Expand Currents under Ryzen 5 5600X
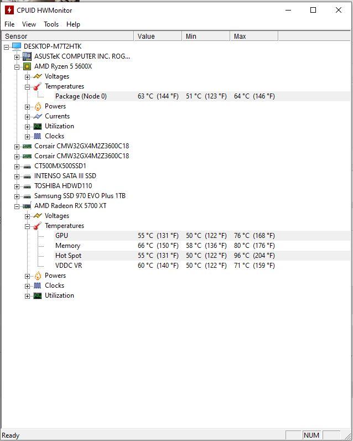This screenshot has height=441, width=353. (27, 117)
